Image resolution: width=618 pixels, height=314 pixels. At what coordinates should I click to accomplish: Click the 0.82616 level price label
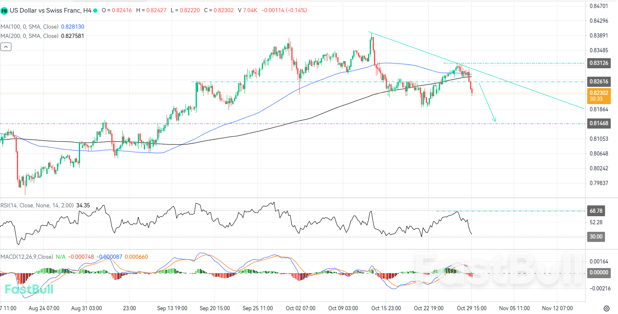[x=598, y=81]
